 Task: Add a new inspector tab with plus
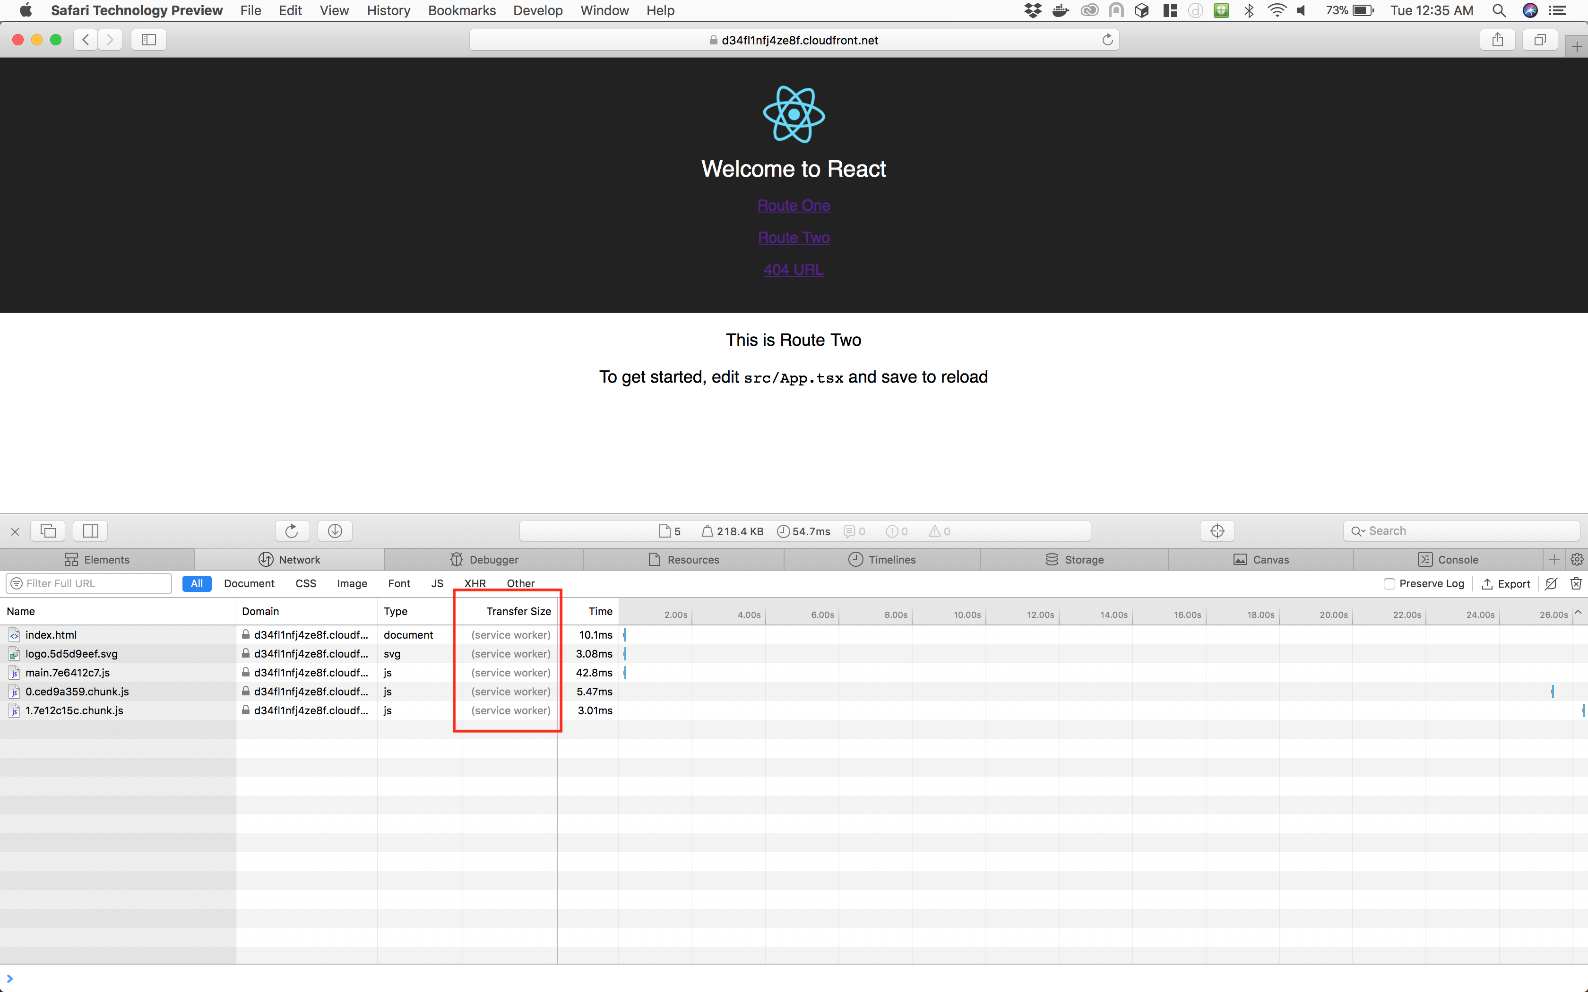pos(1554,559)
